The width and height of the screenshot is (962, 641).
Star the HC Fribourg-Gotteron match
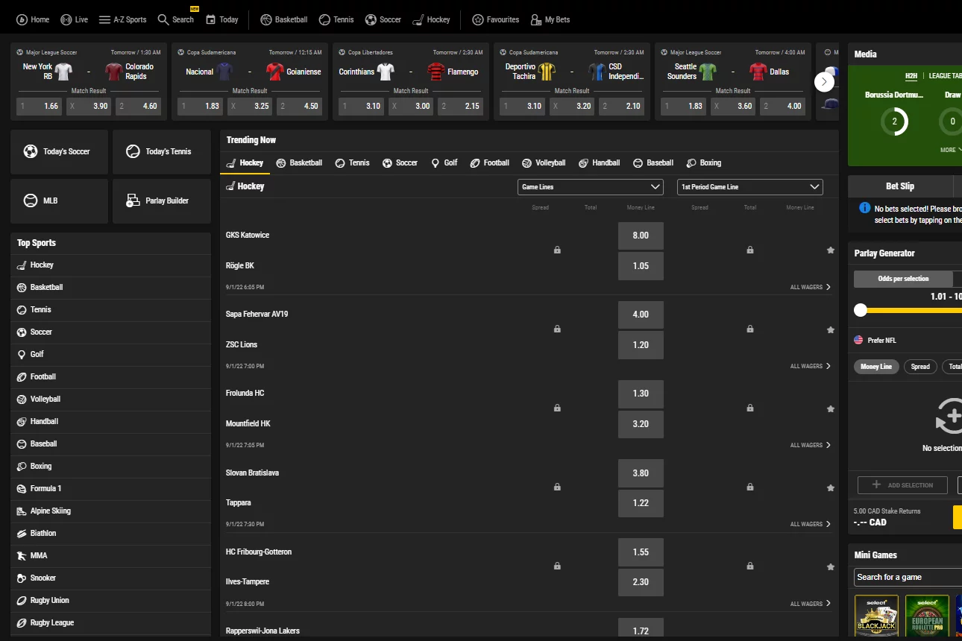point(831,566)
